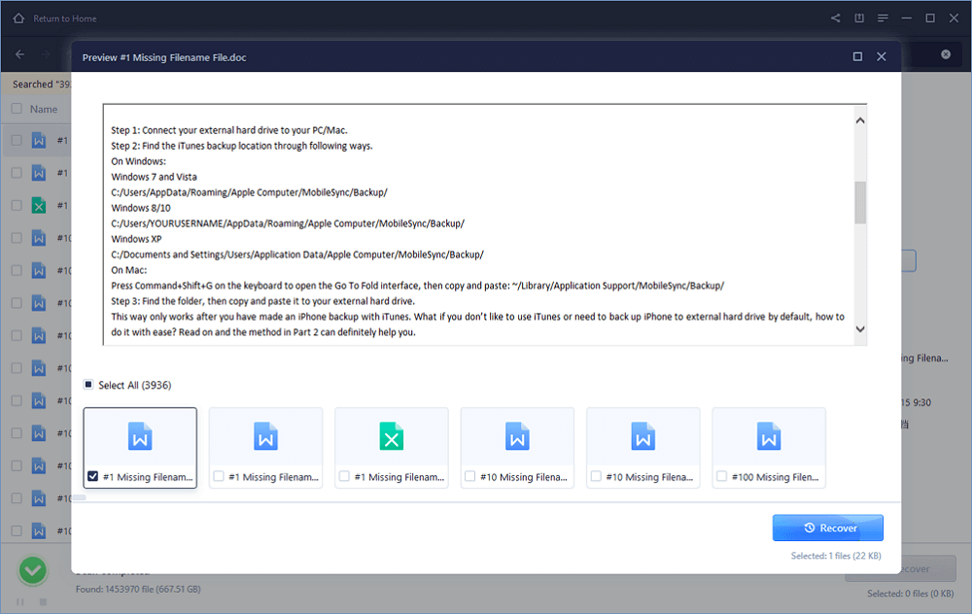Image resolution: width=972 pixels, height=614 pixels.
Task: Clear search with the round X icon
Action: [946, 54]
